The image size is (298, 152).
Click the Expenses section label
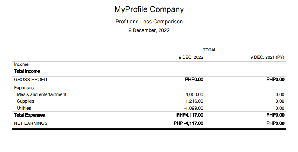click(24, 88)
